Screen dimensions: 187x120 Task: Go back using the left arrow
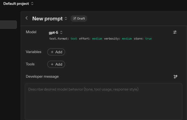point(27,18)
